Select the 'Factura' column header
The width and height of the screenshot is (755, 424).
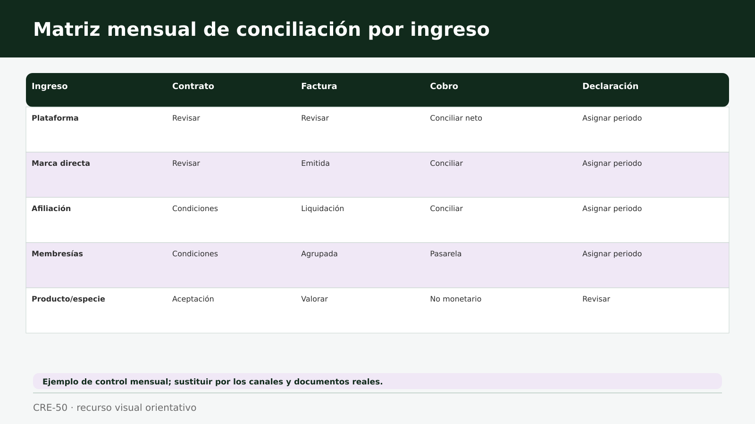tap(319, 86)
